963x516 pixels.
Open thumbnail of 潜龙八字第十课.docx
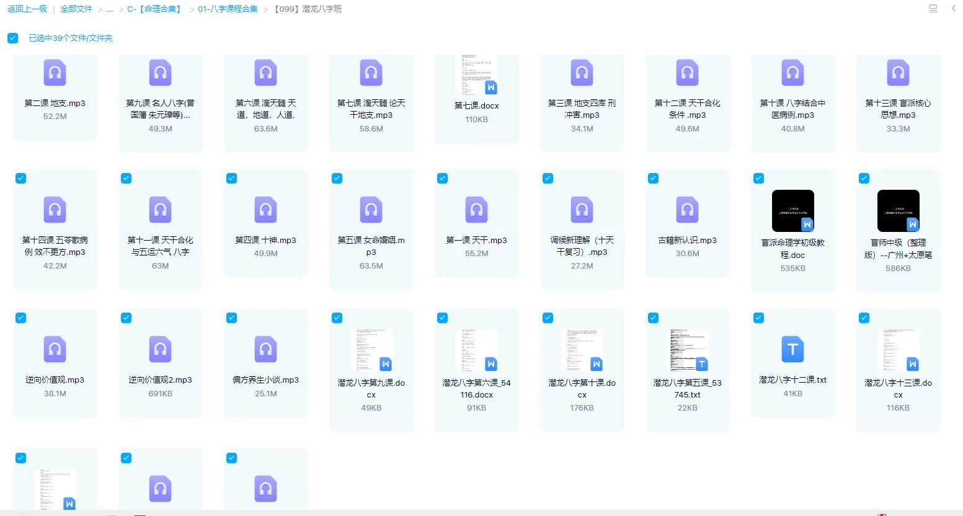[x=582, y=350]
